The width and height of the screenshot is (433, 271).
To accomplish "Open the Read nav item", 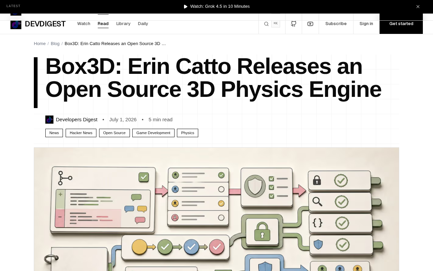I will 103,24.
